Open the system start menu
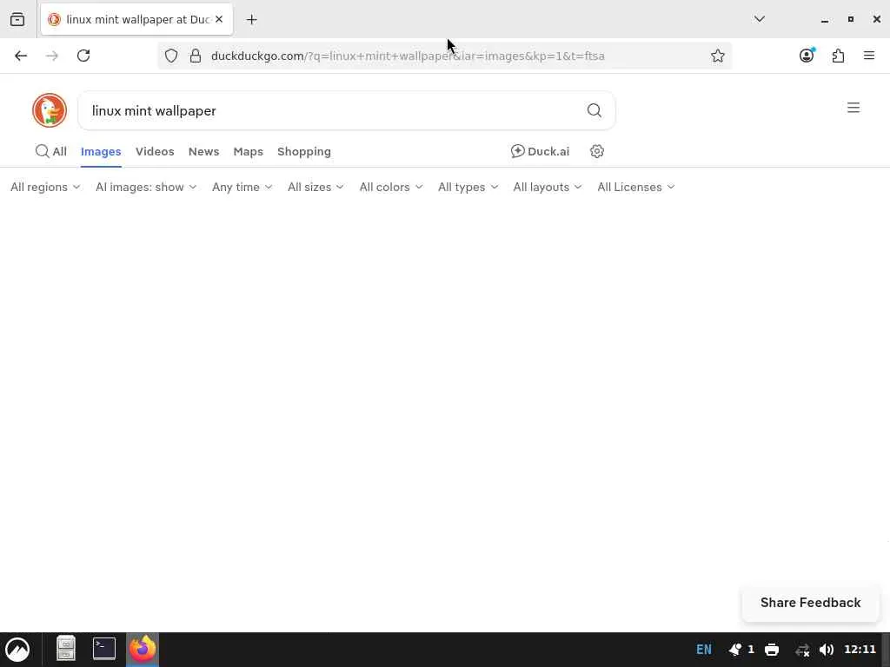890x667 pixels. (x=17, y=649)
